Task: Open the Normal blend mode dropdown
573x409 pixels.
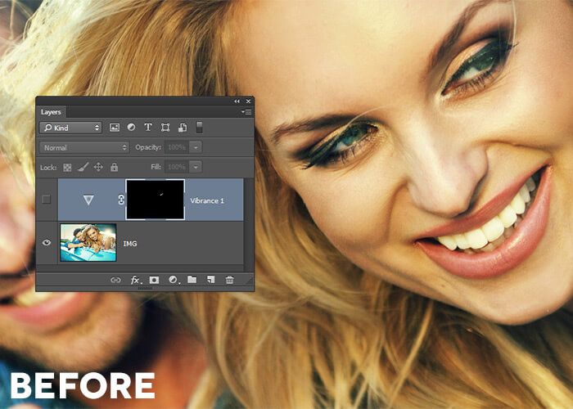Action: click(84, 147)
